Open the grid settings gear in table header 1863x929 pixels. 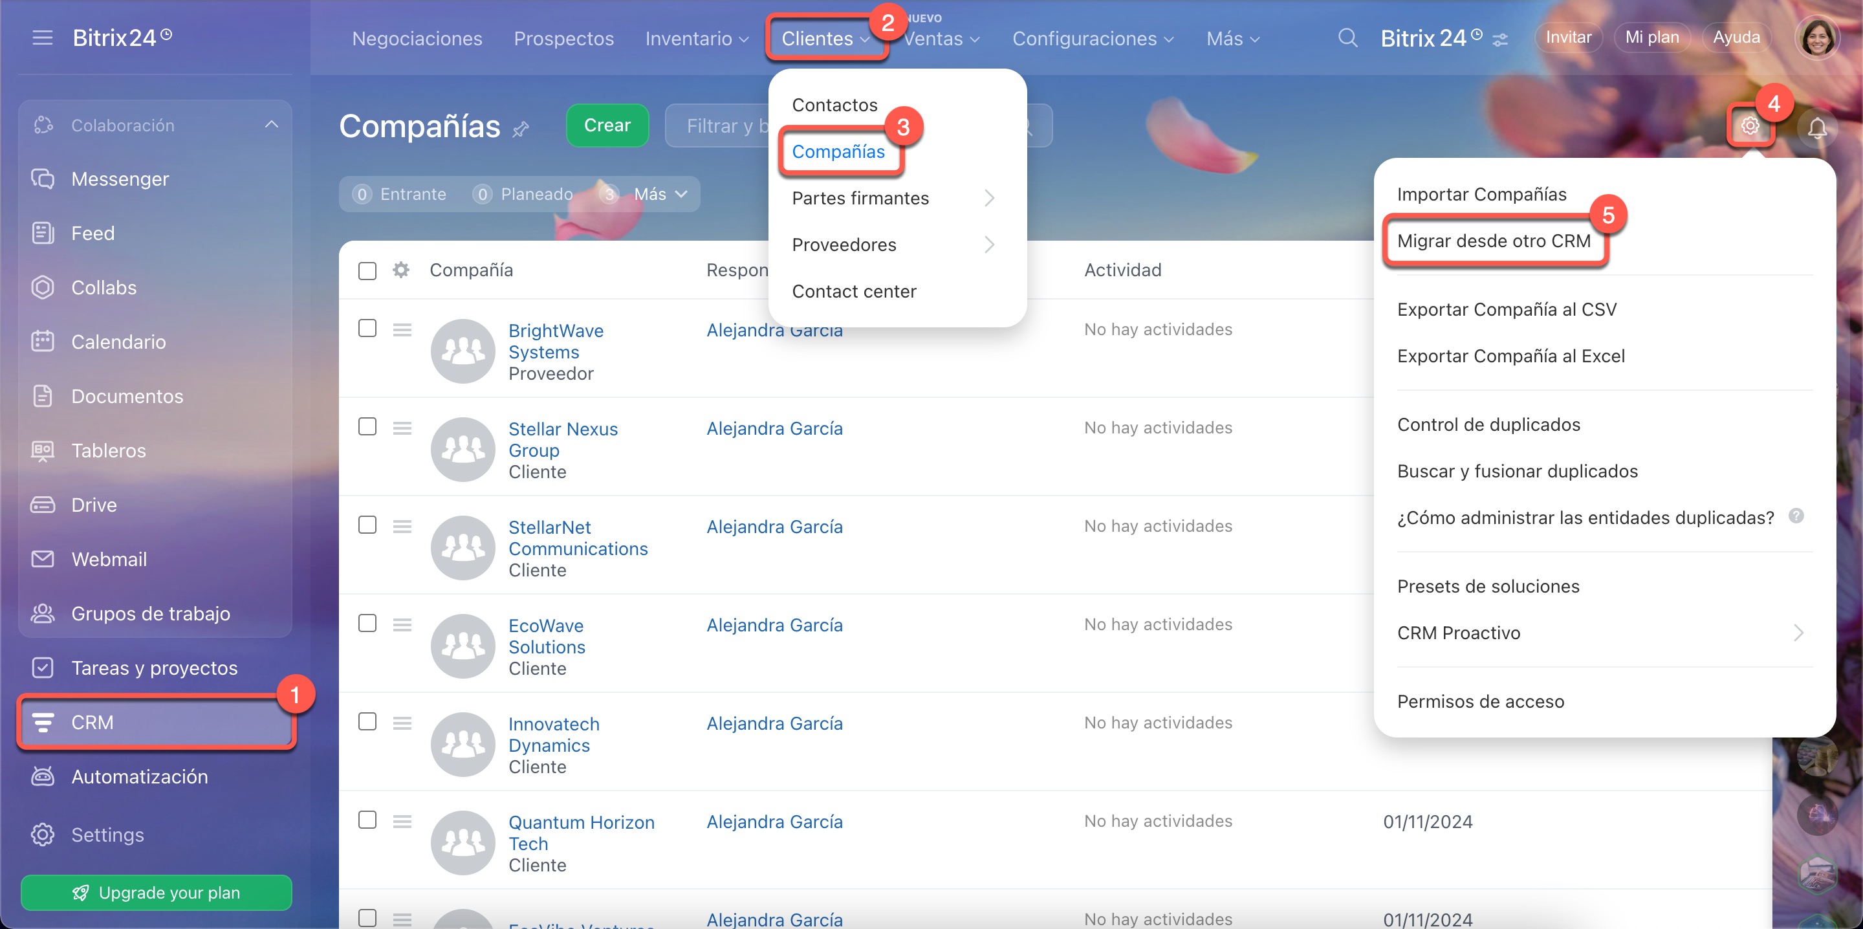pos(400,270)
